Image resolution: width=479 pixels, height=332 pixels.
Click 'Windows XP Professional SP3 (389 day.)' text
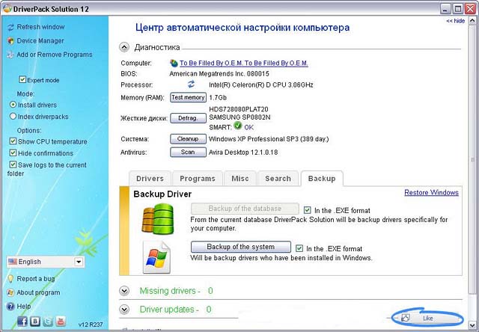point(269,139)
